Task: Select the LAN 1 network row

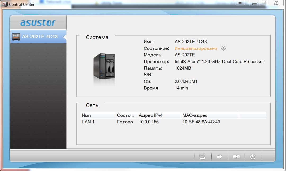Action: (173, 122)
